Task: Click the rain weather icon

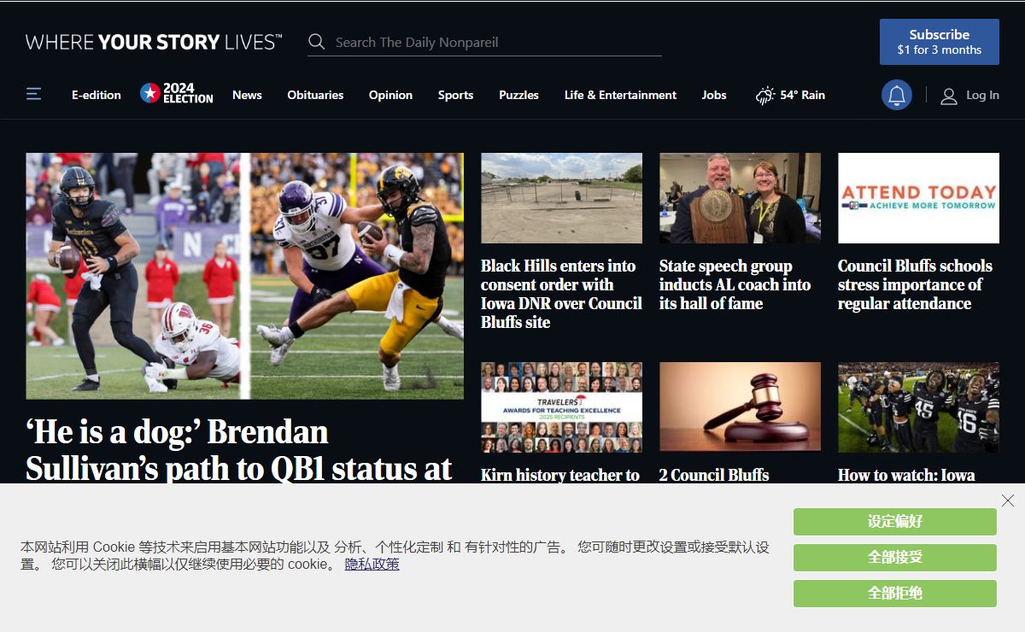Action: pos(765,95)
